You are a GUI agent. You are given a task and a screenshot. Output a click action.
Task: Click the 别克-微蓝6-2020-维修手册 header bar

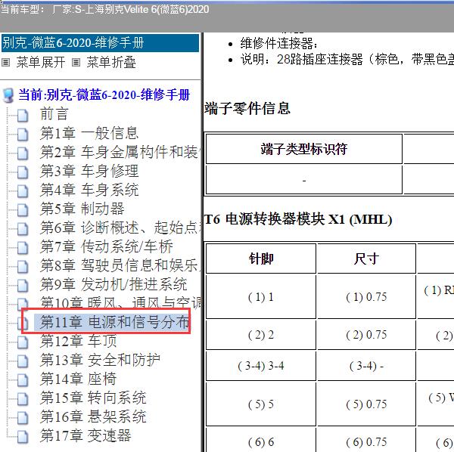100,43
